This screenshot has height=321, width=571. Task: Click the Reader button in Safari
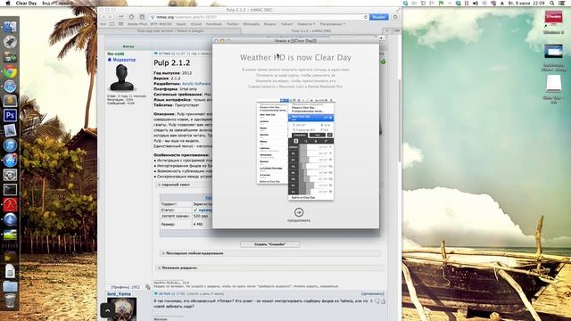(x=378, y=17)
